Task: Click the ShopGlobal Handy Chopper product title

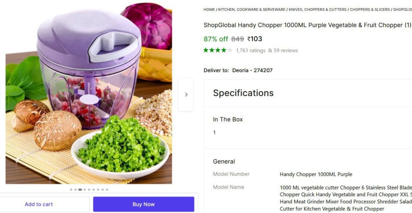Action: click(307, 25)
